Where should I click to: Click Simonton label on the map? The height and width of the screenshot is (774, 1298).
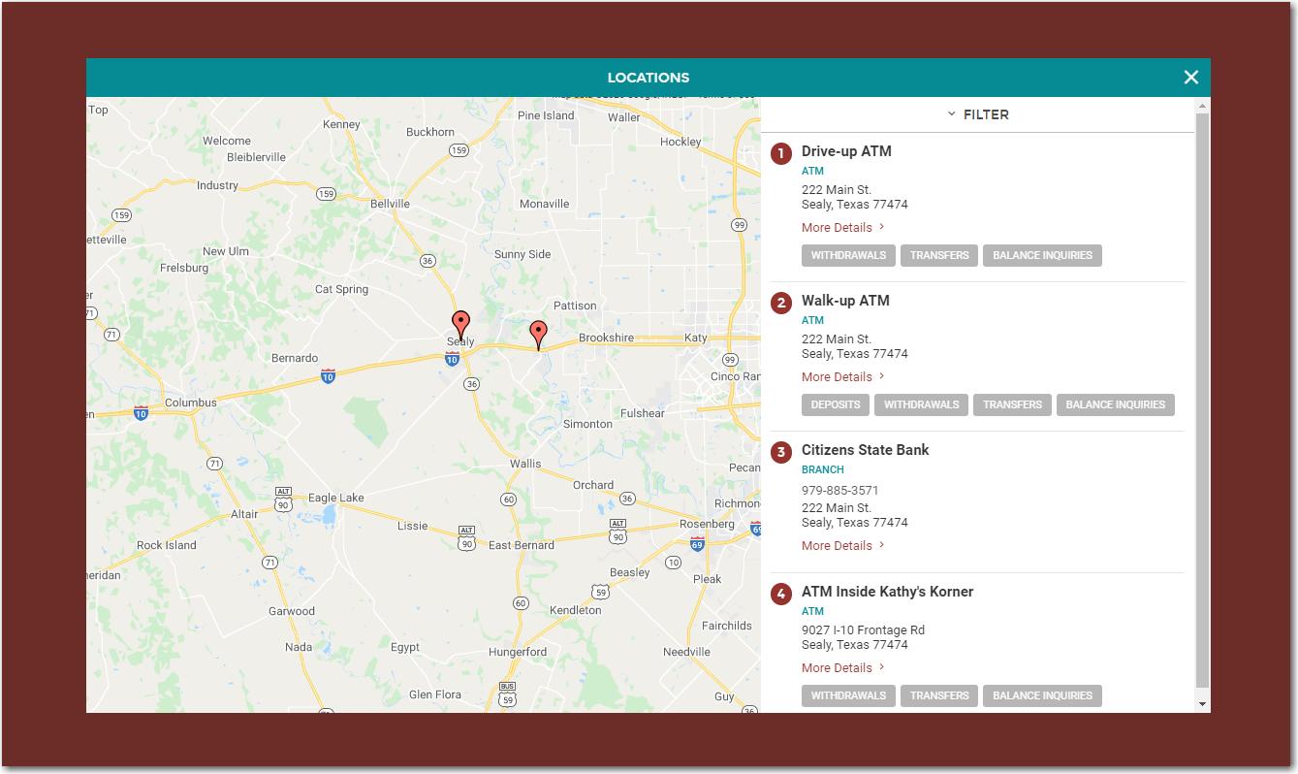[587, 424]
